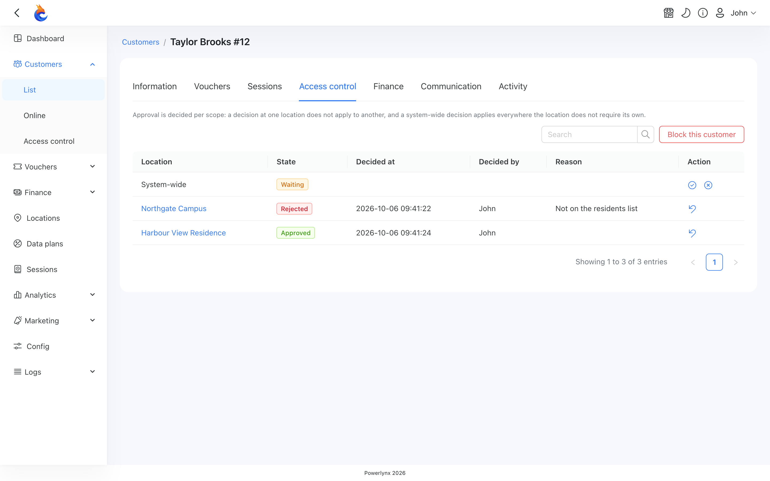Open Sessions in the sidebar
The height and width of the screenshot is (481, 770).
click(53, 269)
